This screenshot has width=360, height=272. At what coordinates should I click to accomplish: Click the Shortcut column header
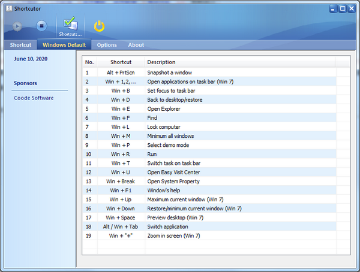[121, 62]
